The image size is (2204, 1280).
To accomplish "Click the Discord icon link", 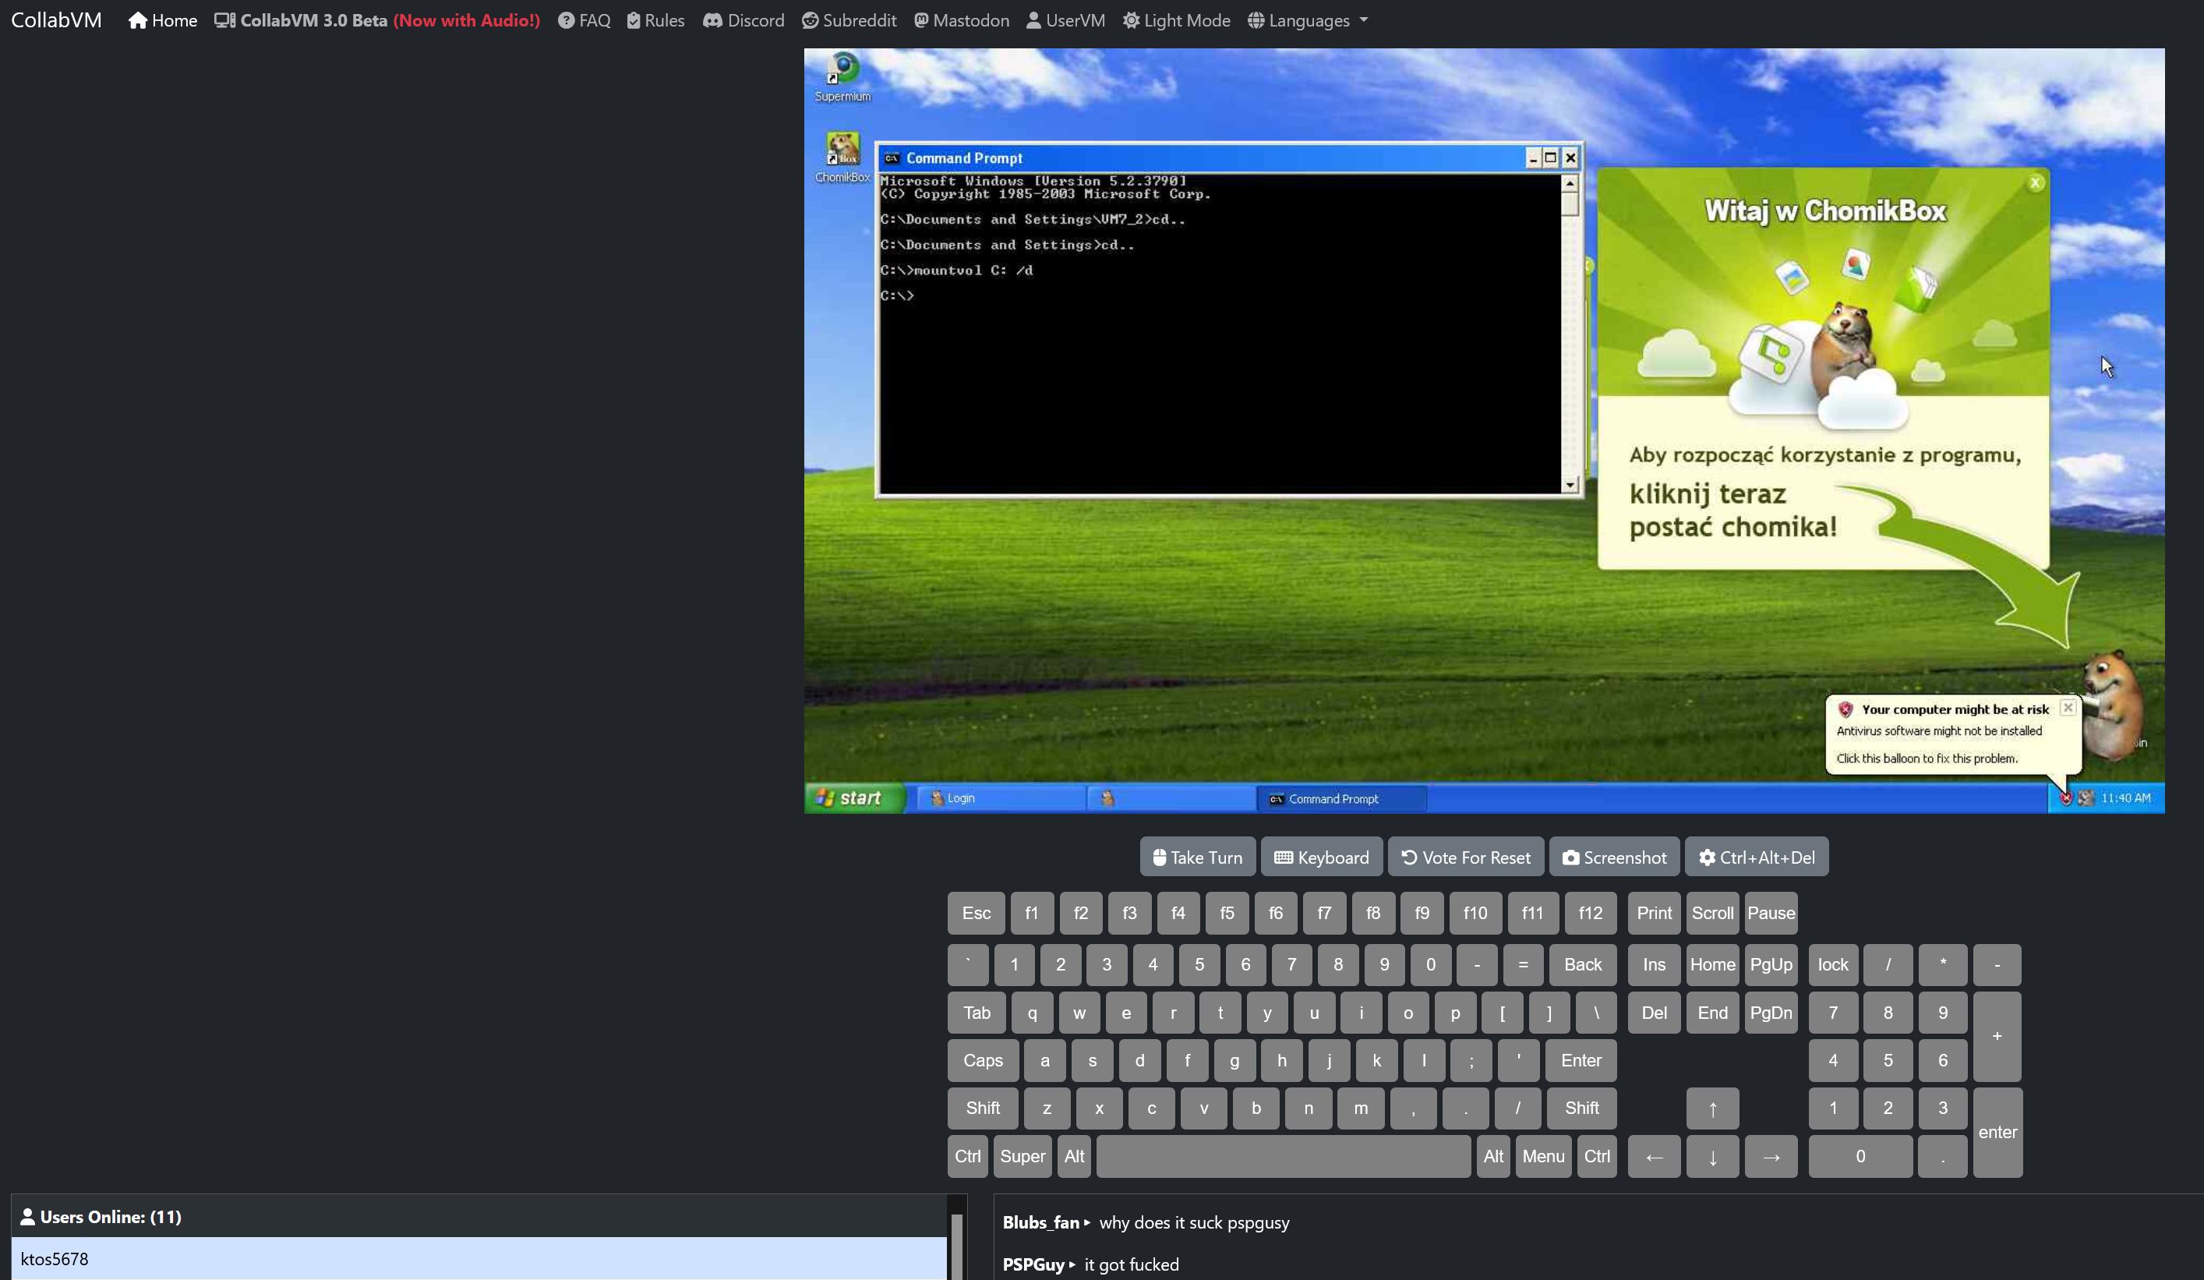I will (743, 20).
